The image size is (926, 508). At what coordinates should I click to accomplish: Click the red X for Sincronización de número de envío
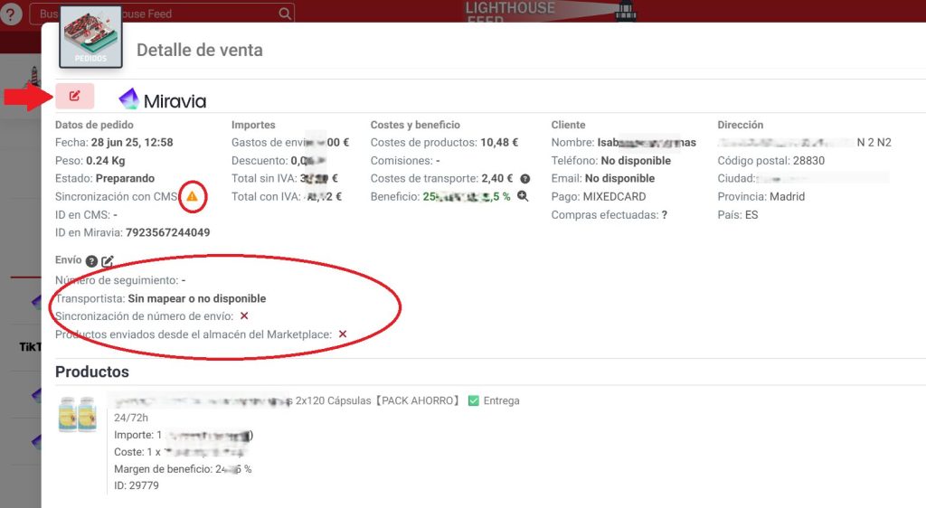(x=244, y=316)
